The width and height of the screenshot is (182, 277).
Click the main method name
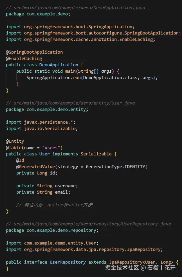[71, 71]
